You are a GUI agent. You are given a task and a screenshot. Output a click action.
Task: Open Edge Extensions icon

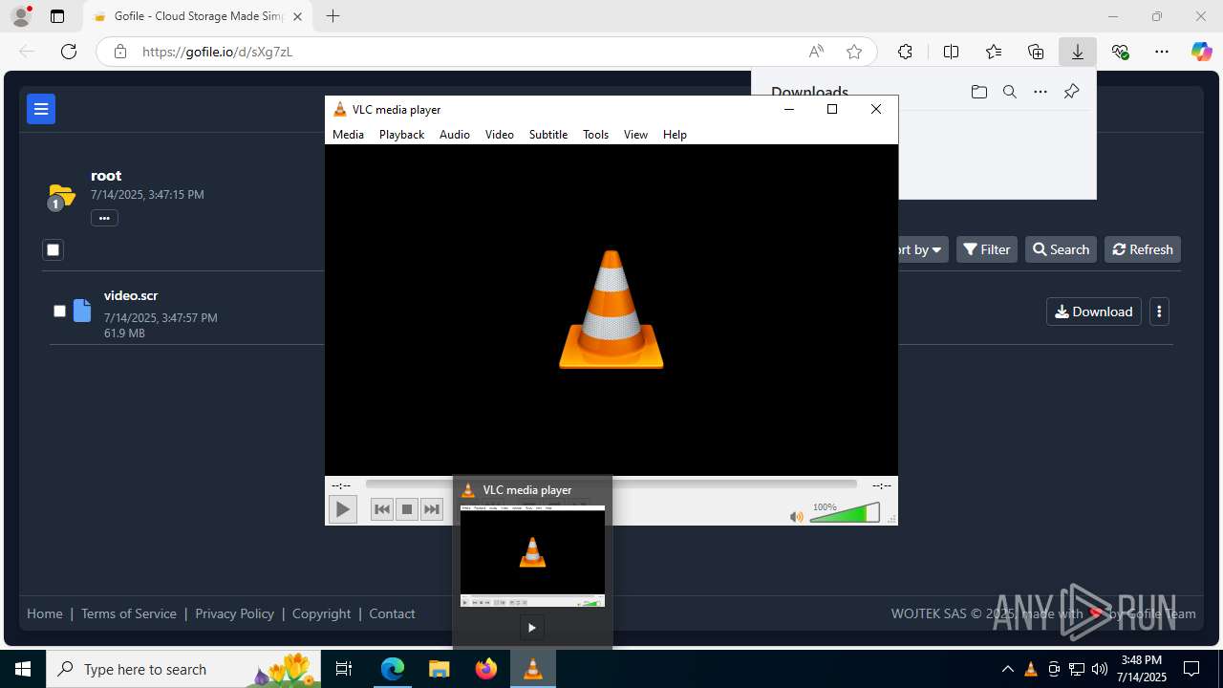[x=905, y=52]
